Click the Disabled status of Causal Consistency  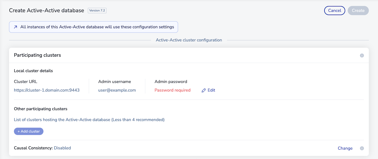click(62, 148)
